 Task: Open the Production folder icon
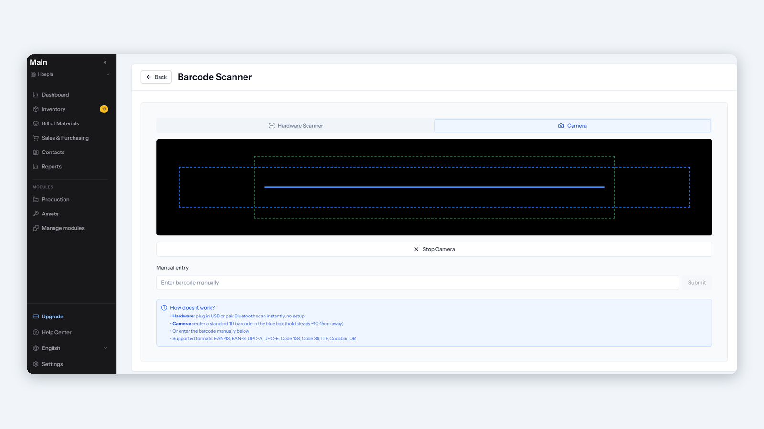(x=36, y=199)
